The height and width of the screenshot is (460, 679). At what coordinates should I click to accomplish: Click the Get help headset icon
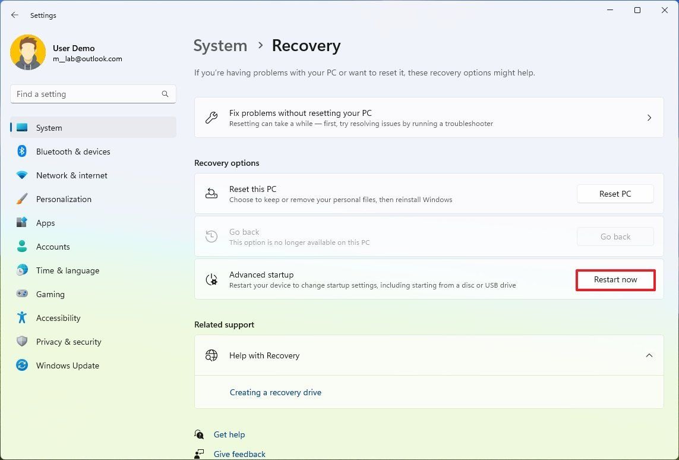click(199, 434)
